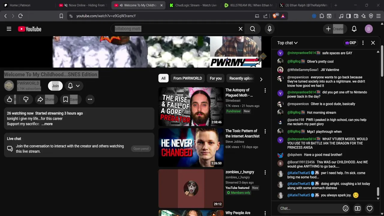Open the He Never Changed video thumbnail
384x216 pixels.
tap(191, 148)
